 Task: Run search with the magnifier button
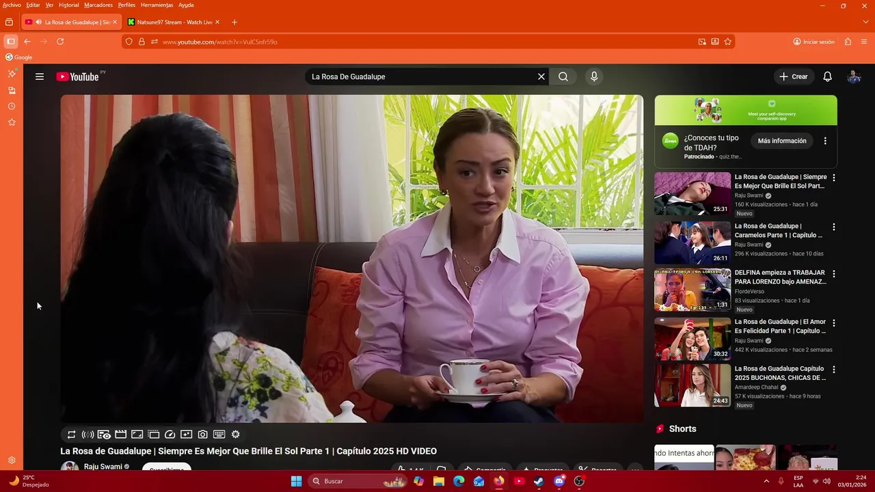(x=563, y=77)
